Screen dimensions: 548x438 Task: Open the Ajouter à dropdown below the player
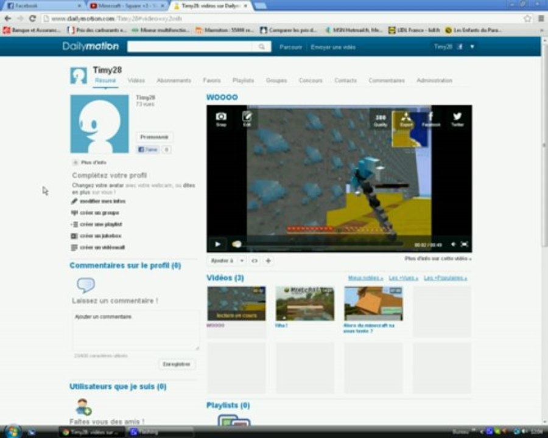pos(228,260)
